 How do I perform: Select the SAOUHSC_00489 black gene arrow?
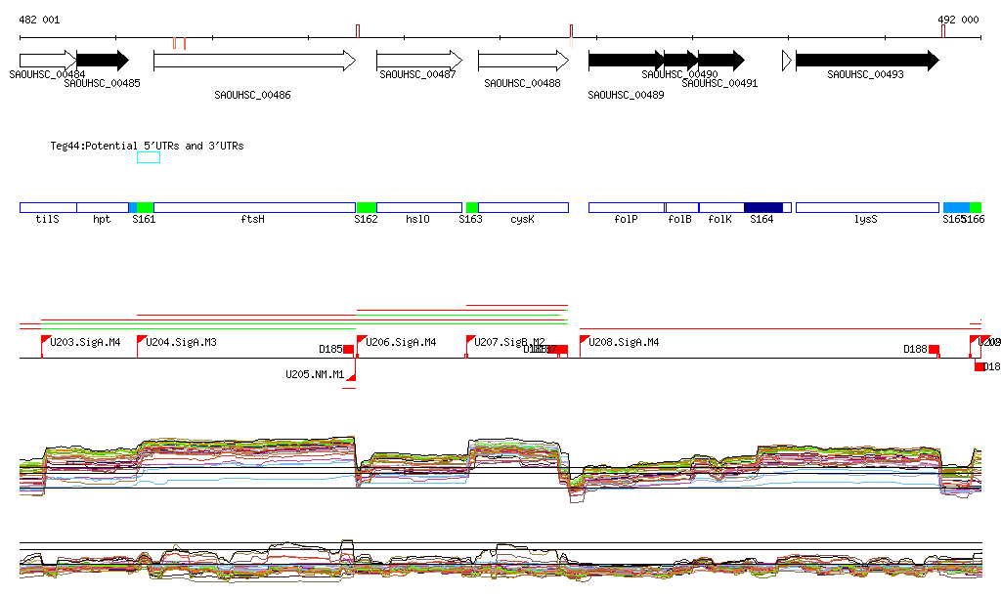626,61
